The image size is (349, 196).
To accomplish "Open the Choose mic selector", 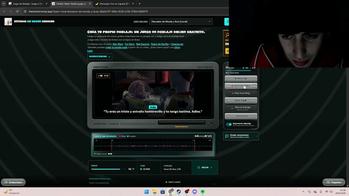I will click(241, 116).
